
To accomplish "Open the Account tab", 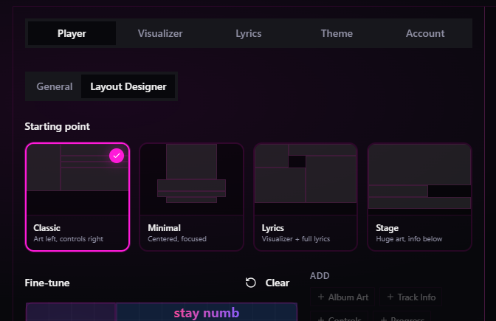I will click(425, 33).
